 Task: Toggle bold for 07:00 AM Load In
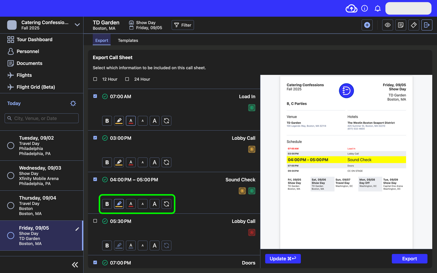pos(107,121)
